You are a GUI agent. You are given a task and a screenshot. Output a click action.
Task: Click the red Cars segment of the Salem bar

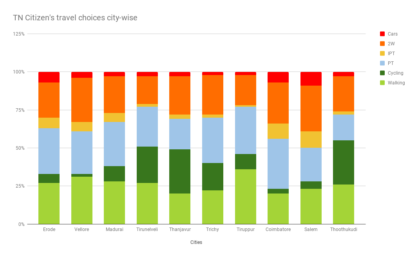pos(311,79)
